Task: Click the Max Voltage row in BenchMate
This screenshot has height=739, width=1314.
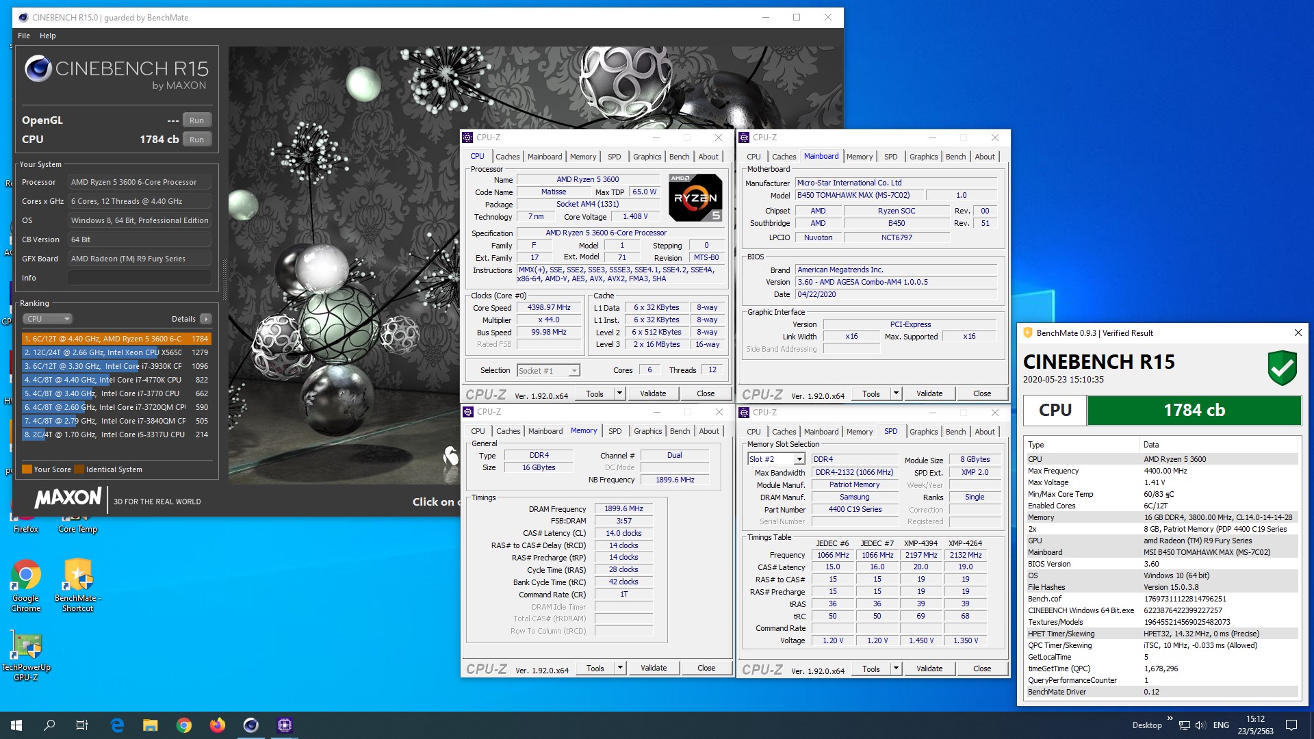Action: tap(1162, 482)
